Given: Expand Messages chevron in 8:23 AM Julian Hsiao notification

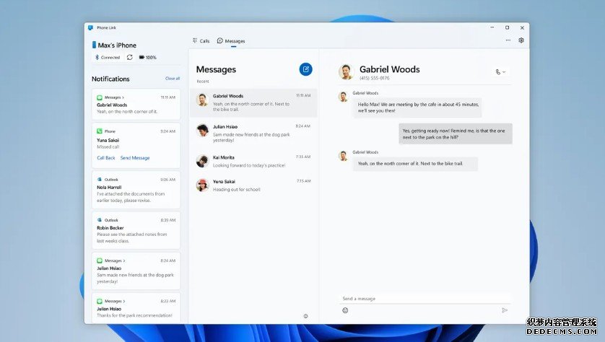Looking at the screenshot, I should (x=124, y=301).
